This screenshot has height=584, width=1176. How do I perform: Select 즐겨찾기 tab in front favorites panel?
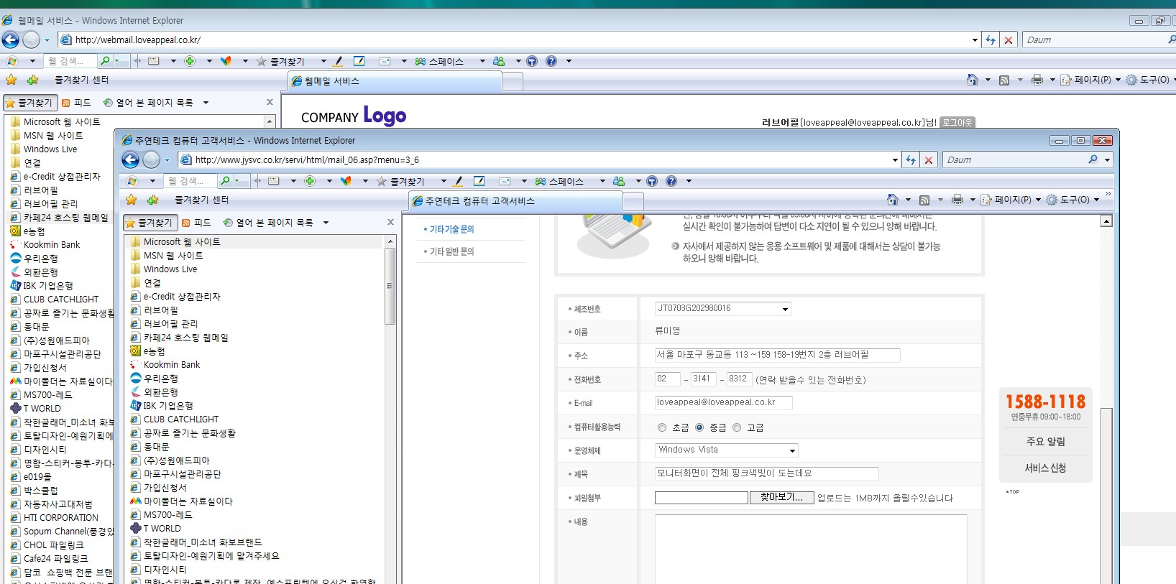tap(149, 223)
